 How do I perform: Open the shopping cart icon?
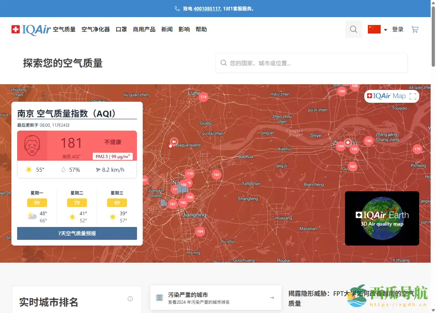[415, 29]
